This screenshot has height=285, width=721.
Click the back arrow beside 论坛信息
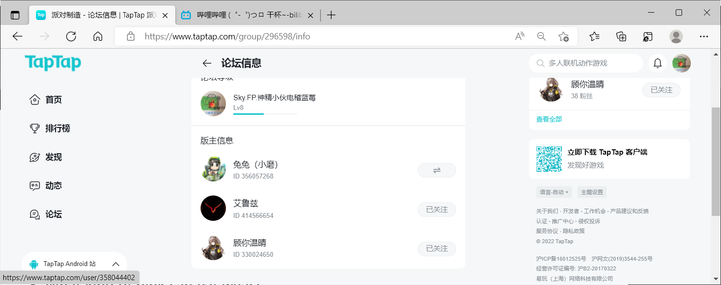click(207, 63)
